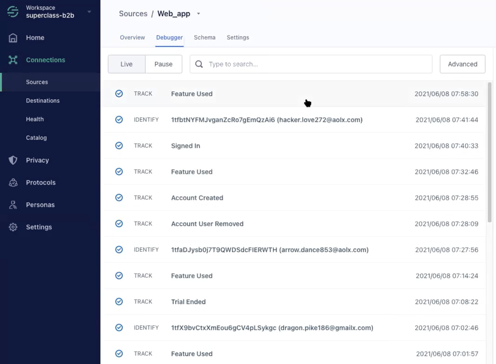Open the Health page from the sidebar
The image size is (496, 364).
[35, 119]
